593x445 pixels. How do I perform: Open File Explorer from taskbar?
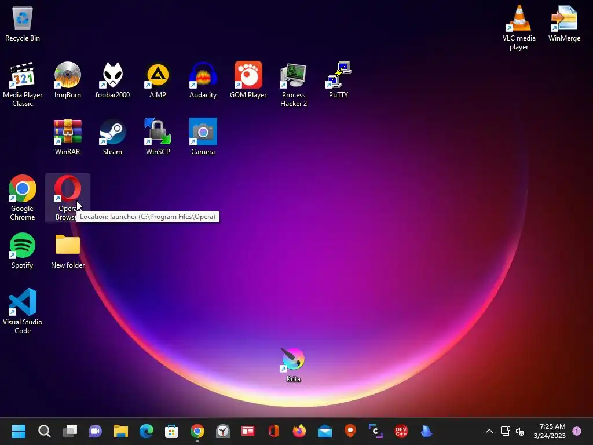tap(121, 431)
